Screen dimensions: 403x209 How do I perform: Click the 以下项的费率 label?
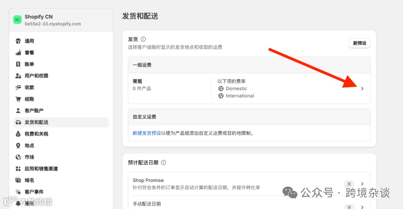(232, 81)
